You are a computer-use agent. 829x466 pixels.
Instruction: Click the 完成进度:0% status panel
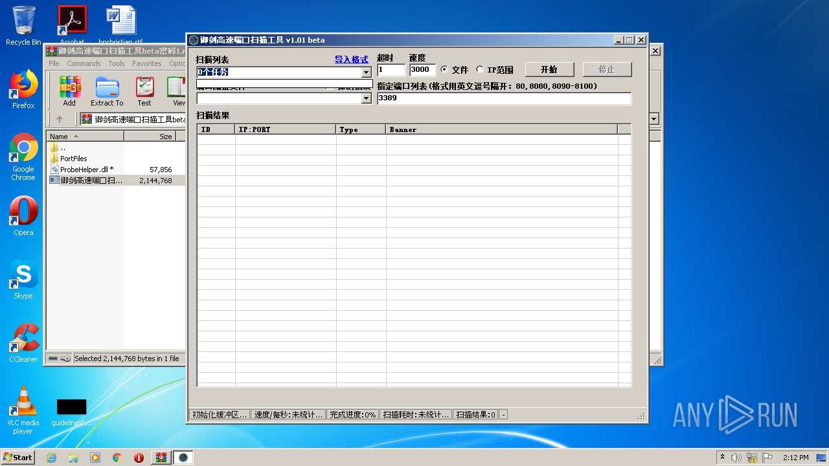click(x=352, y=415)
